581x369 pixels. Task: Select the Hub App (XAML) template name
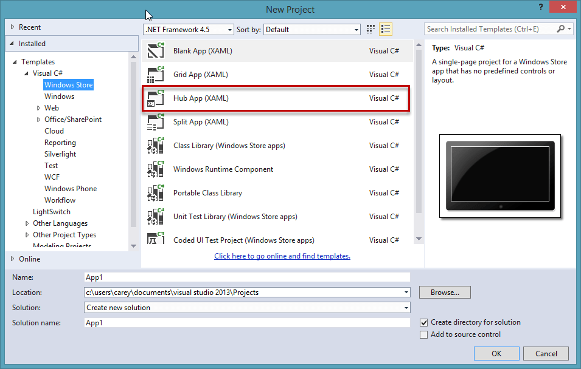tap(201, 98)
